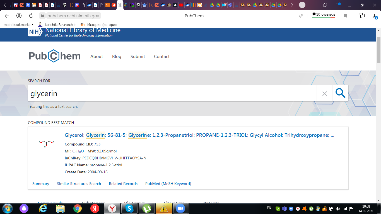Click the PubChem logo
The image size is (381, 214).
pyautogui.click(x=55, y=56)
